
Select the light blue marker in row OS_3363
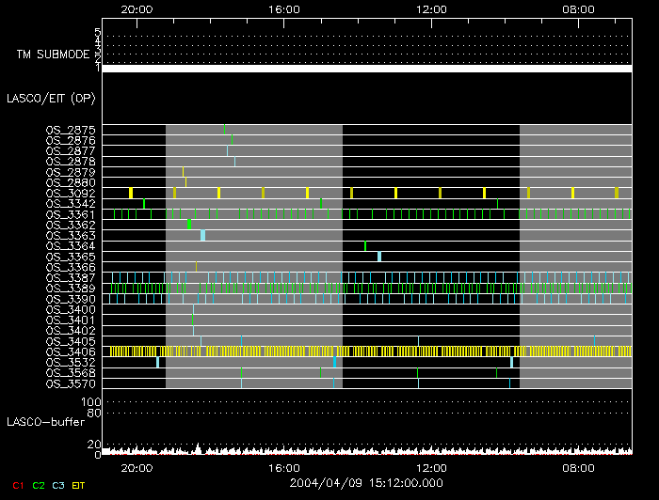point(202,235)
